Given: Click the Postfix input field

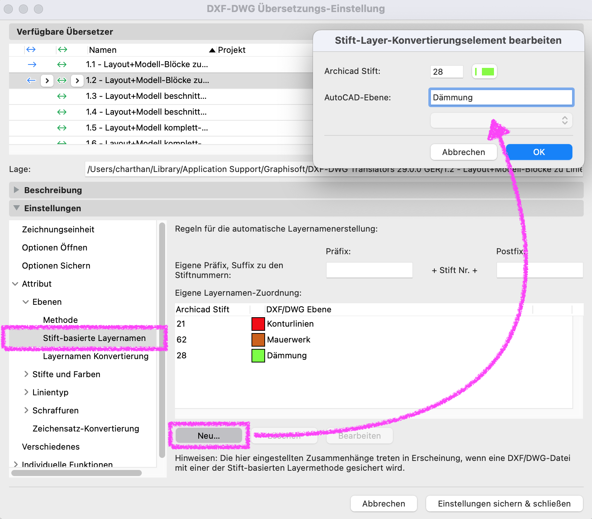Looking at the screenshot, I should [x=540, y=270].
